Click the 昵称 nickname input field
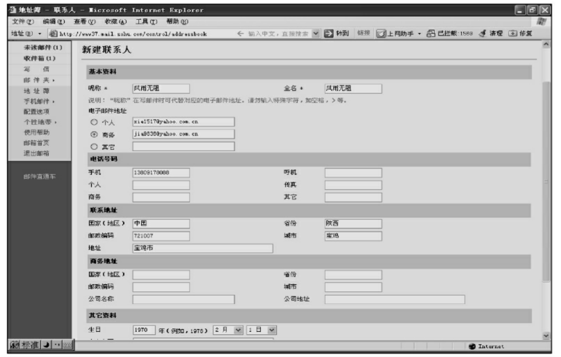Viewport: 561px width, 357px height. pos(161,88)
